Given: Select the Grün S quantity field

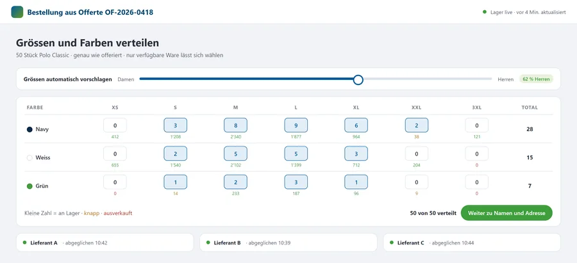Looking at the screenshot, I should tap(175, 182).
